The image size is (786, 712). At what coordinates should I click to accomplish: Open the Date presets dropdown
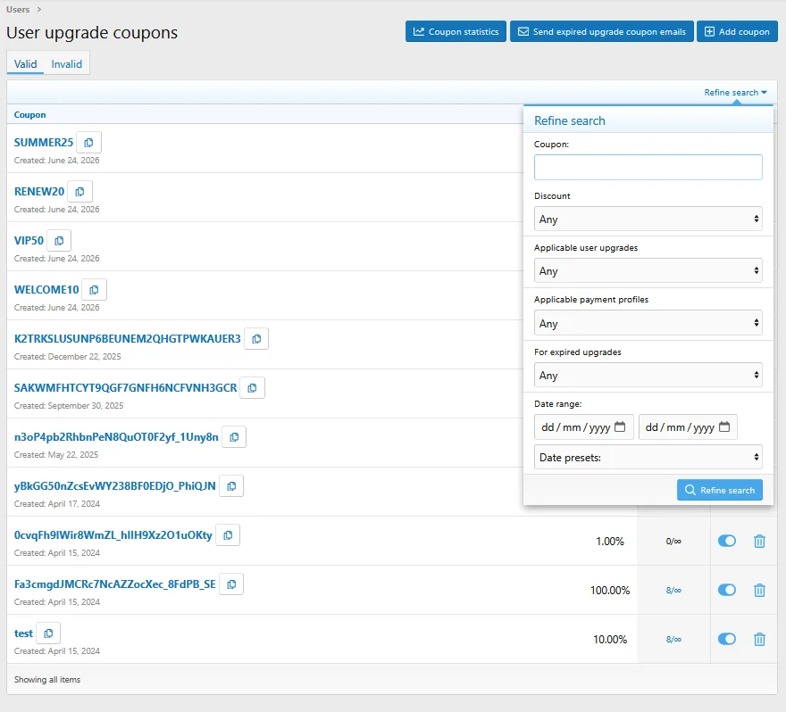tap(648, 457)
